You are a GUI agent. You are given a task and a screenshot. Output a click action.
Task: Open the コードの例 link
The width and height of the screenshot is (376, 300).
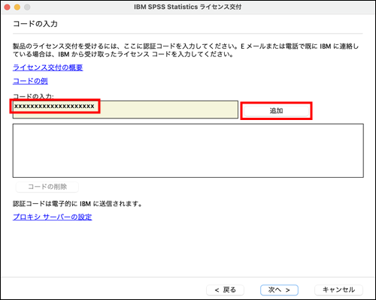pyautogui.click(x=30, y=81)
